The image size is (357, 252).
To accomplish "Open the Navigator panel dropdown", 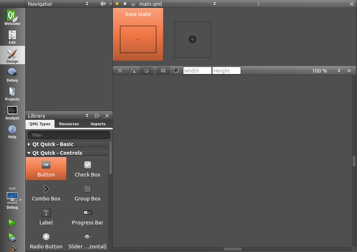I will 58,4.
